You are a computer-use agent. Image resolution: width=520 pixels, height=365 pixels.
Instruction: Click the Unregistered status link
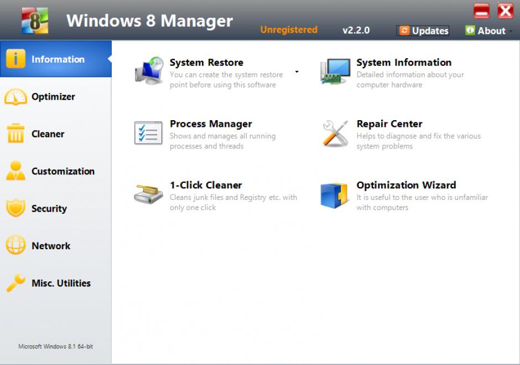(289, 30)
